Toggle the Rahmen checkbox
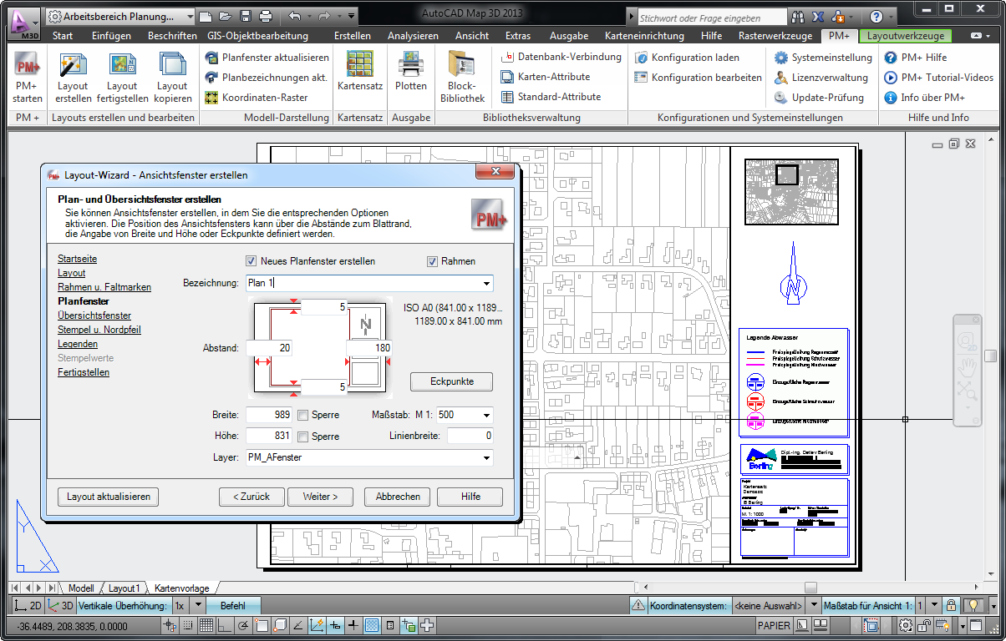The height and width of the screenshot is (641, 1006). point(432,261)
